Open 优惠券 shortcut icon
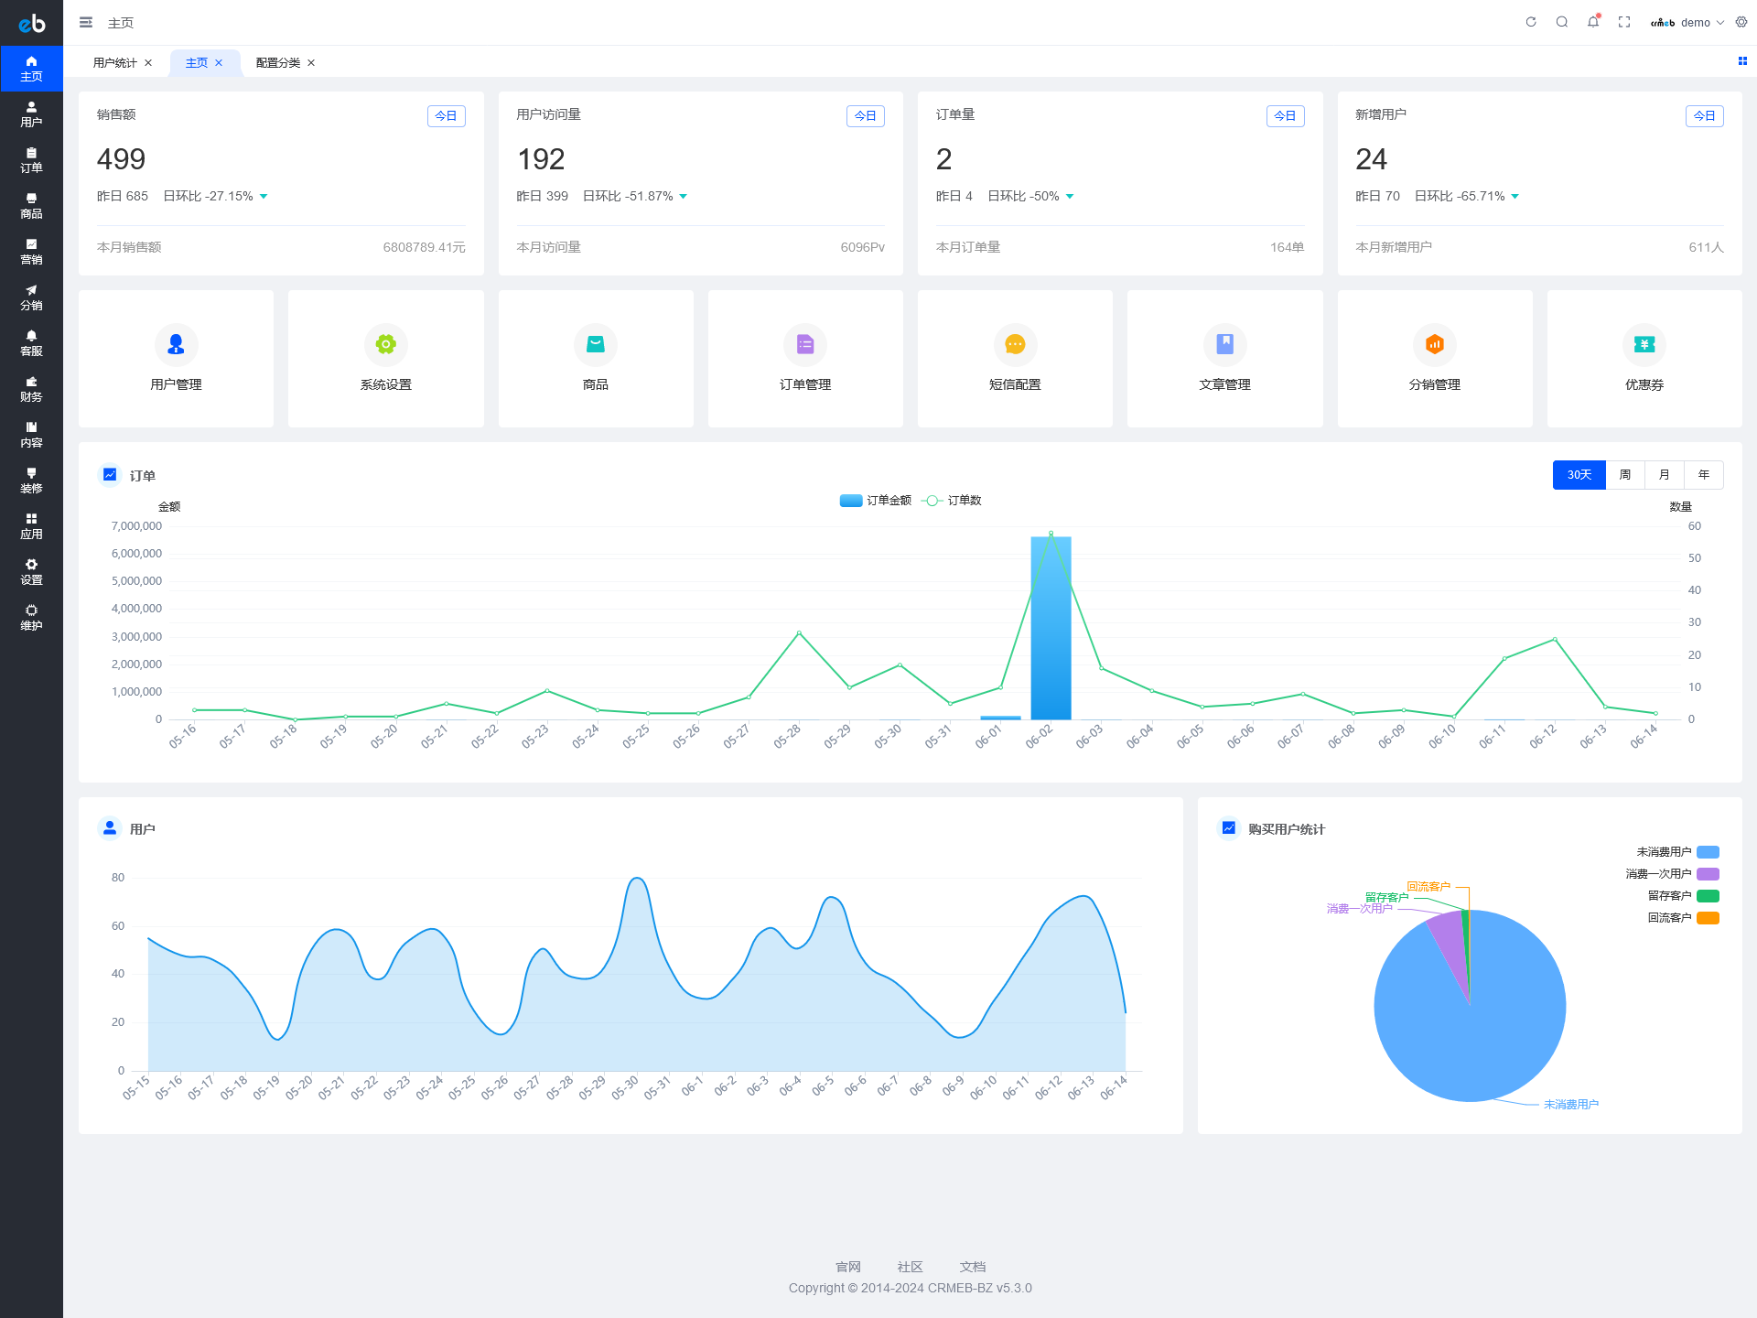Viewport: 1757px width, 1318px height. point(1644,344)
